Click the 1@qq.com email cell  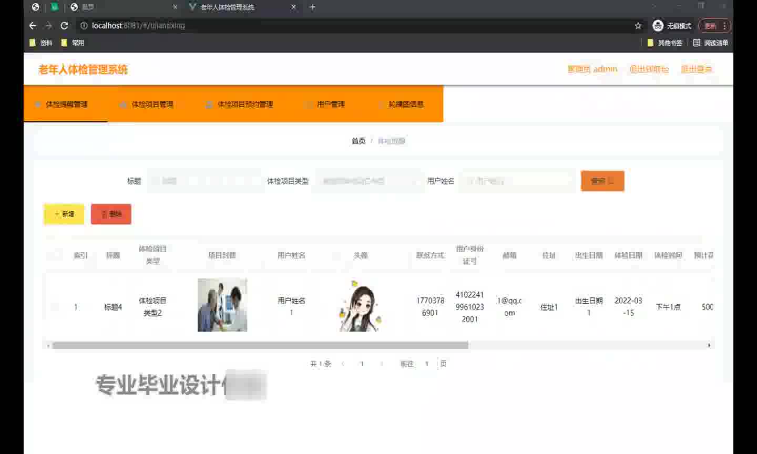509,307
